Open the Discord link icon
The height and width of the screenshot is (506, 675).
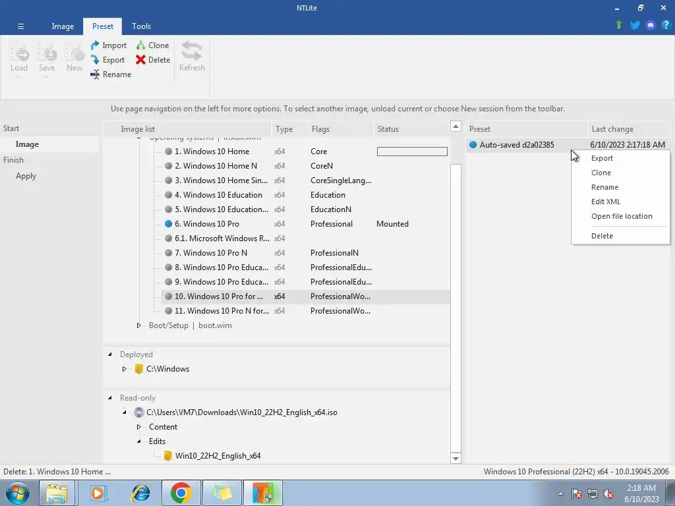click(x=651, y=25)
